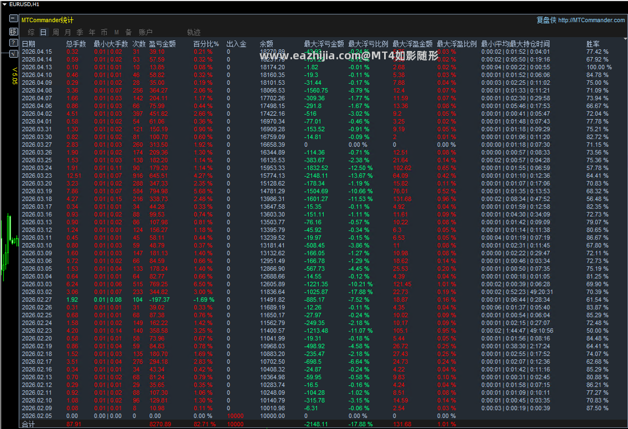Open the 备 notes tab

pos(129,32)
